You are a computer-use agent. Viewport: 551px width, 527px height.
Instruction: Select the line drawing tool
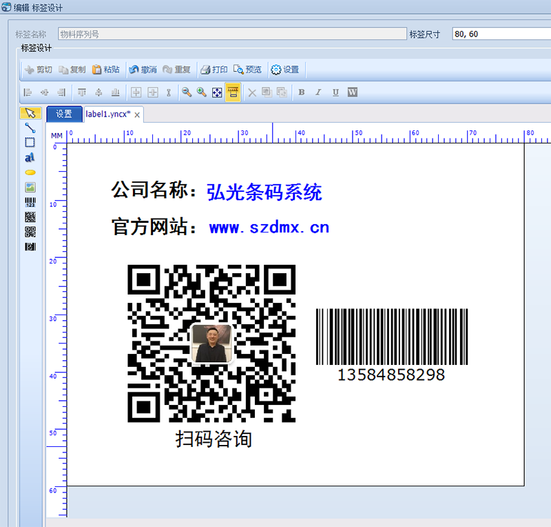[x=30, y=128]
